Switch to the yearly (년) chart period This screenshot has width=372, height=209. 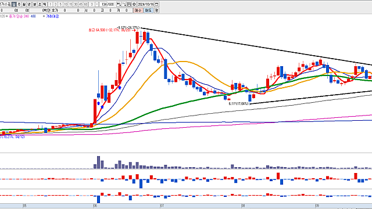[29, 4]
